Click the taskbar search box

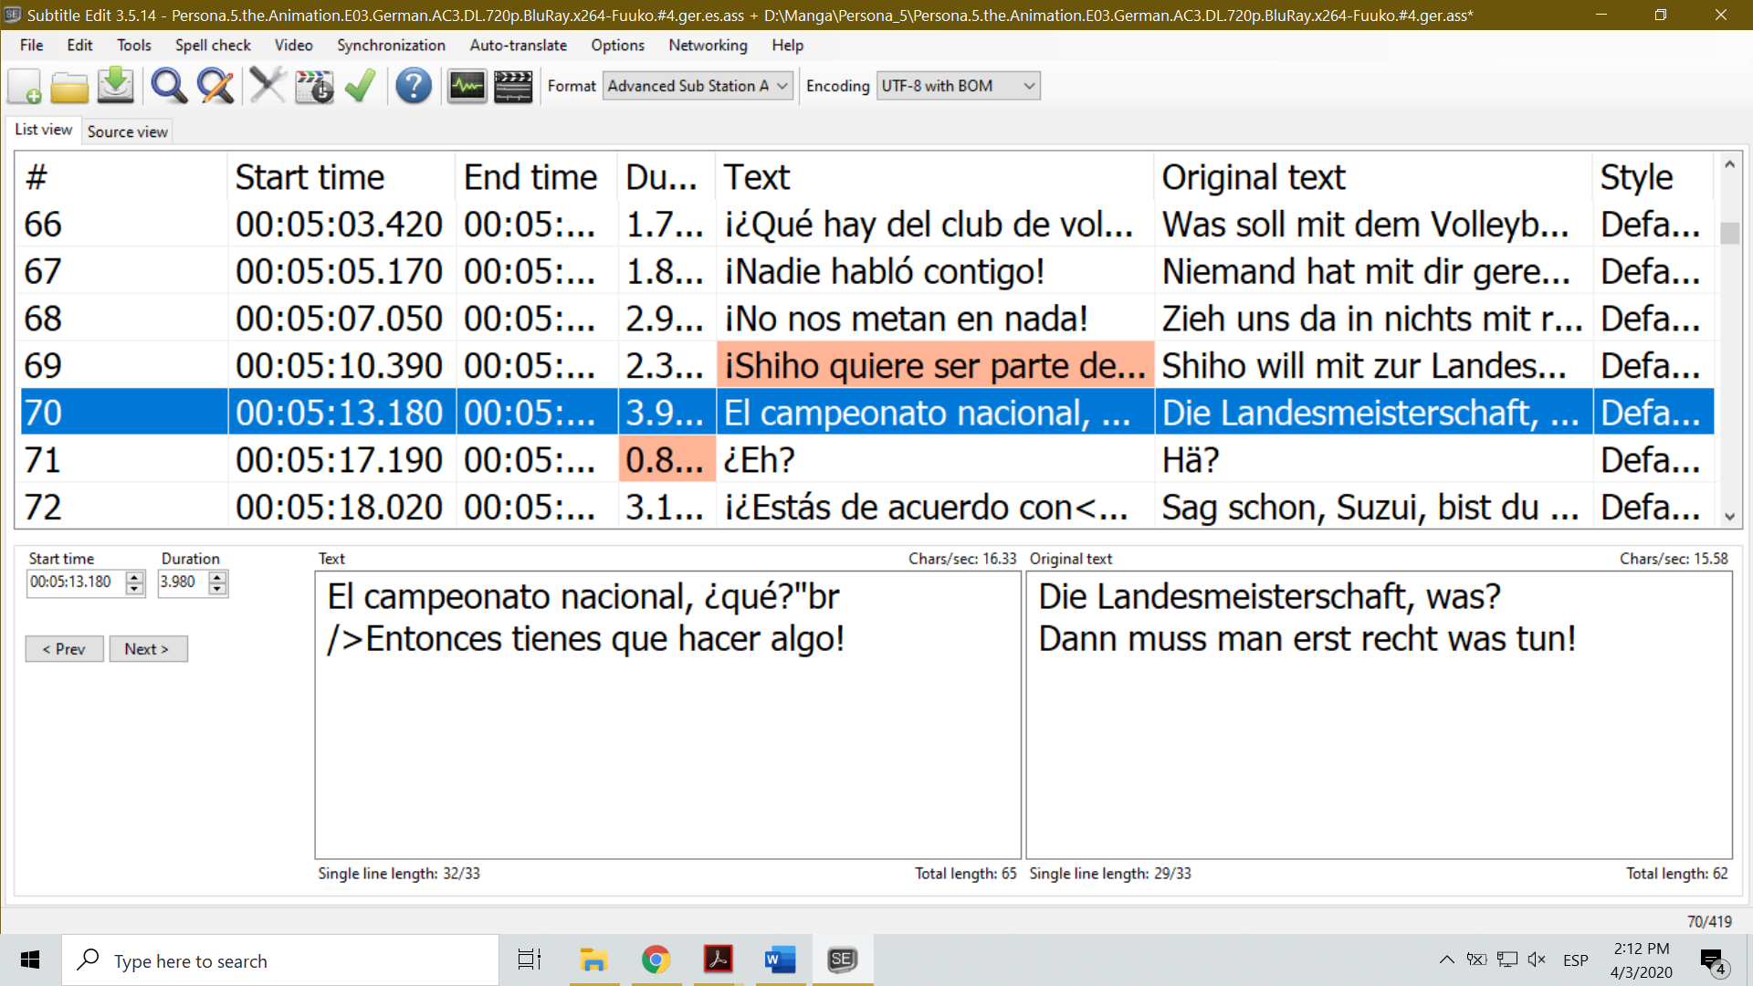[280, 960]
